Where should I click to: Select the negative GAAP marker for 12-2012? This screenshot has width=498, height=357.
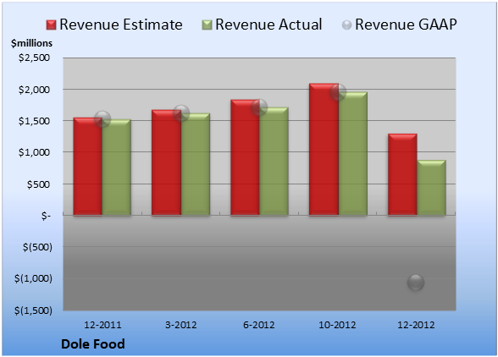416,283
